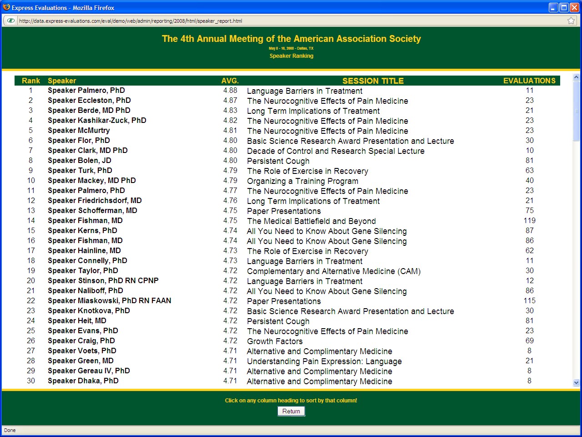Click Speaker Miaskowski, PhD RN FAAN entry
Viewport: 582px width, 437px height.
point(109,301)
